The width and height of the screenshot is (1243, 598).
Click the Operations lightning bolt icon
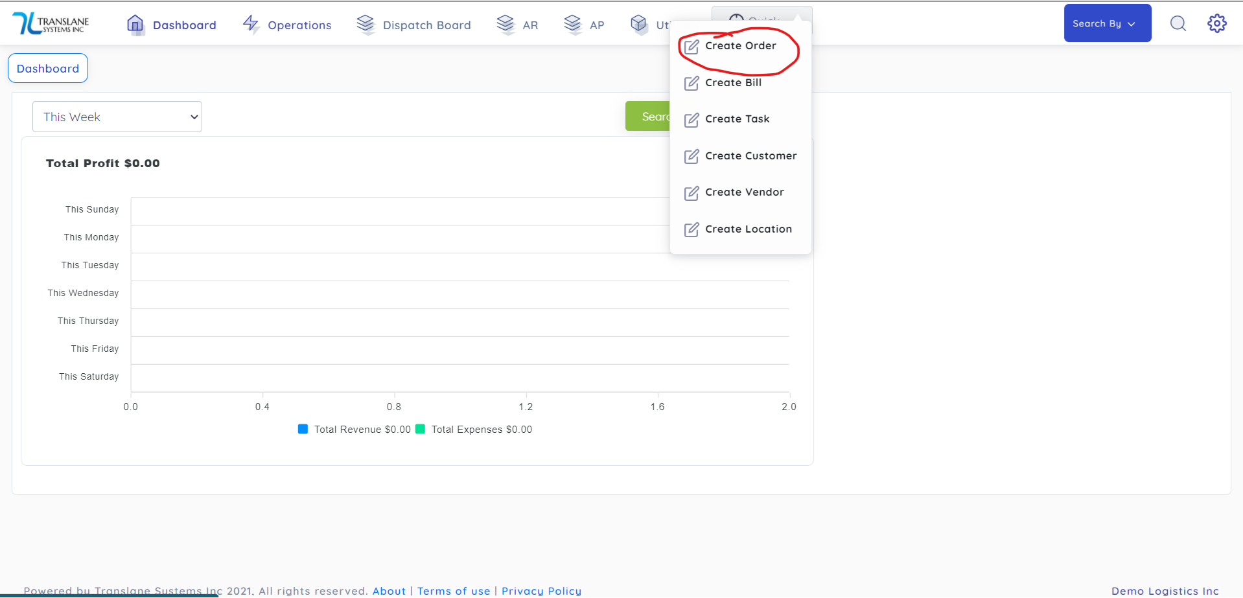pyautogui.click(x=251, y=25)
